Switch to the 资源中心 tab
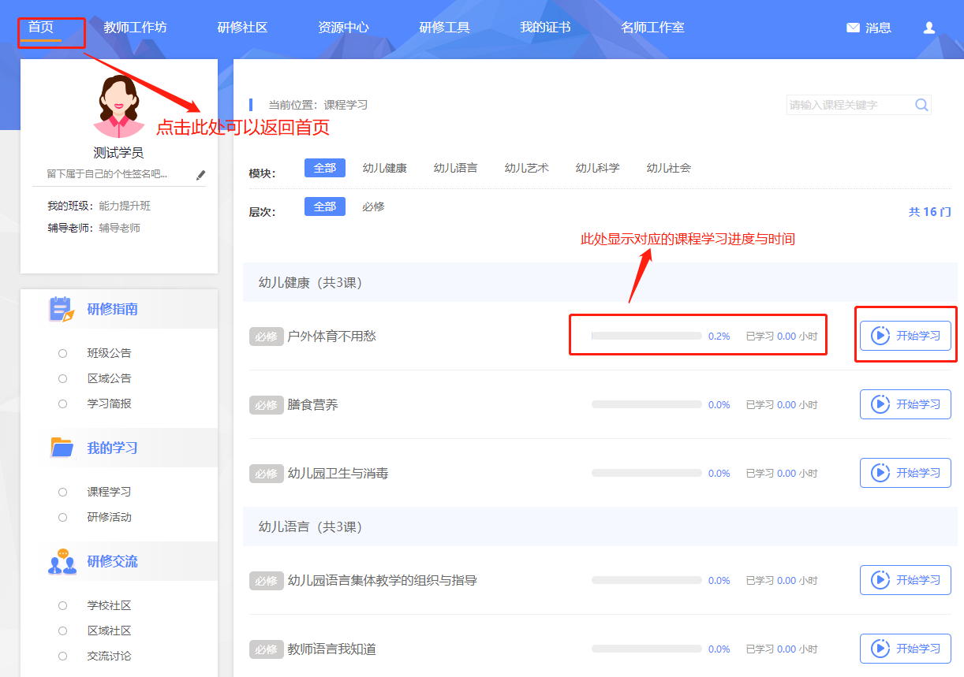The height and width of the screenshot is (677, 964). click(344, 26)
